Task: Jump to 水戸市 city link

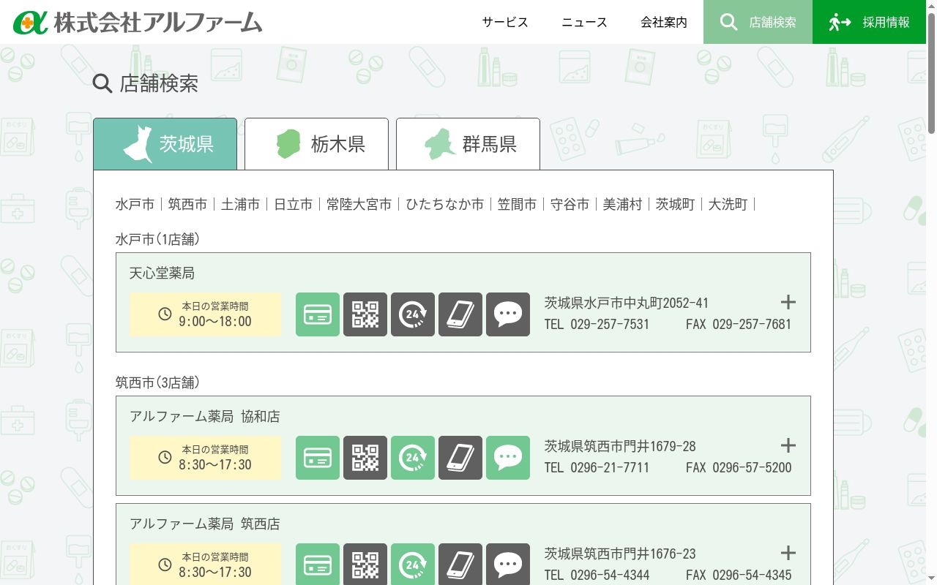Action: click(135, 205)
